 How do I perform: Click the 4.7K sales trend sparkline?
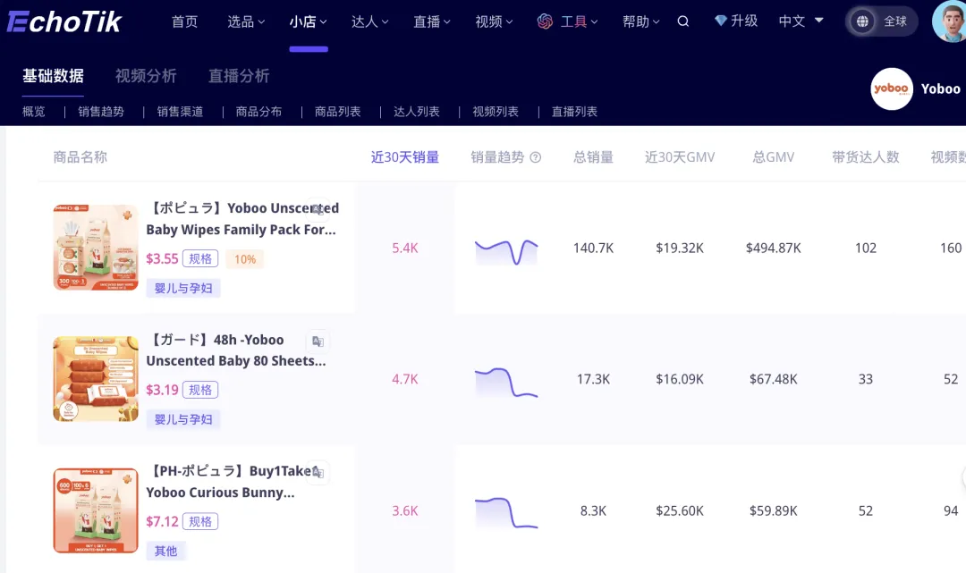[x=505, y=383]
